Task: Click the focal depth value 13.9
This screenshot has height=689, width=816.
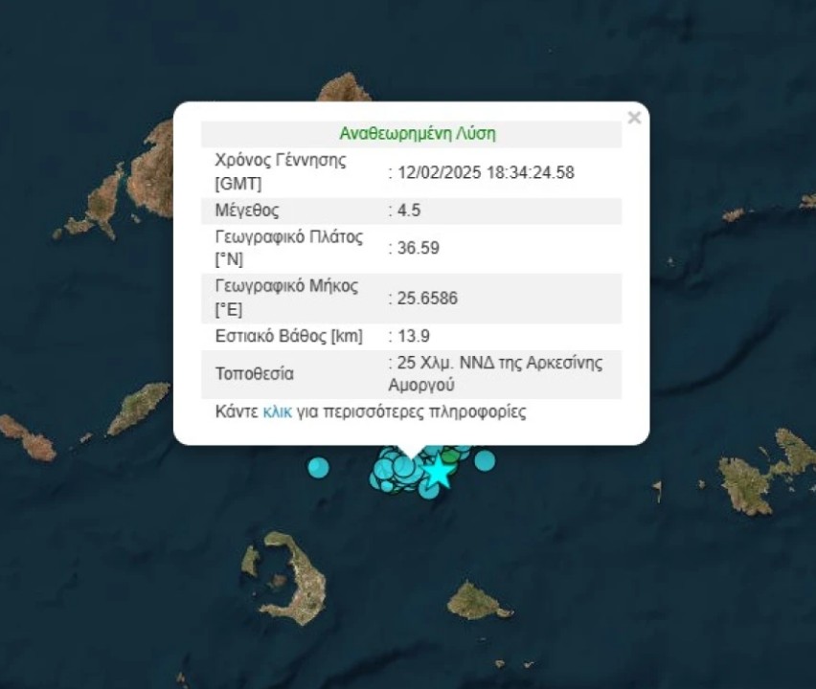Action: coord(414,336)
